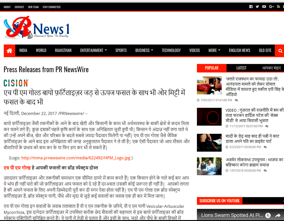Open the About page link

[7, 7]
